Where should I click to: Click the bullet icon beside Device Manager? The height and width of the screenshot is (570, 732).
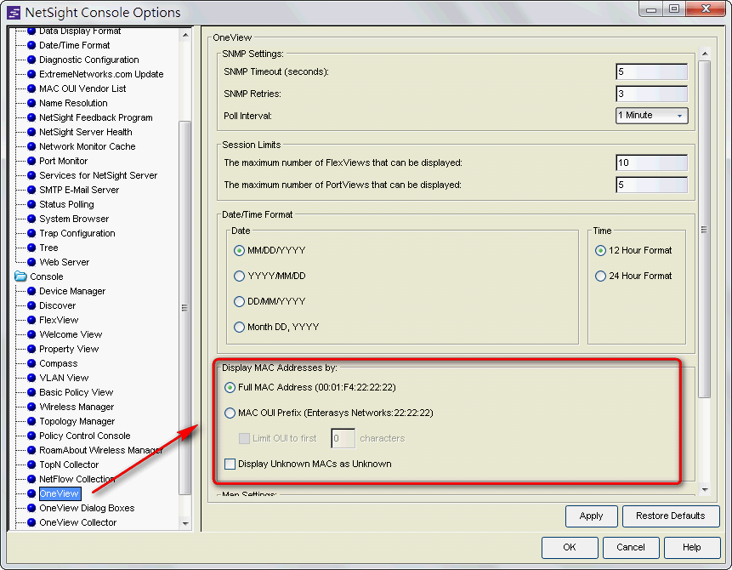[31, 292]
